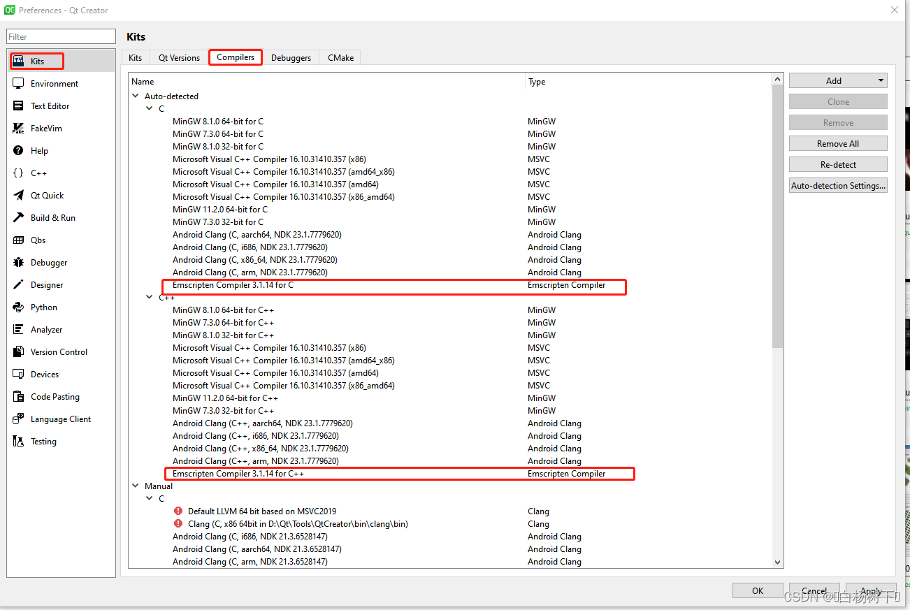The width and height of the screenshot is (910, 610).
Task: Collapse the Auto-detected tree group
Action: (136, 96)
